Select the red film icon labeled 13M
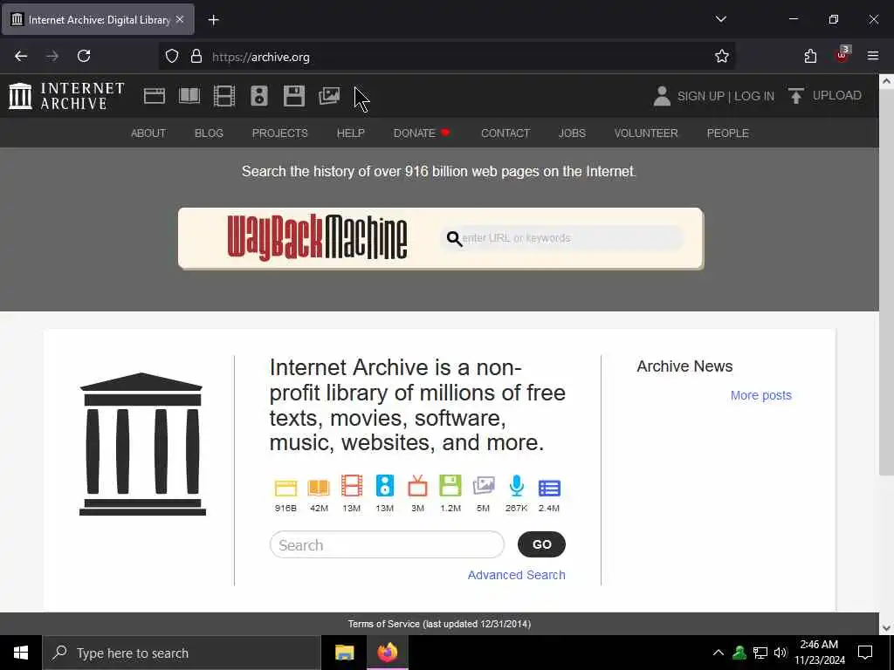 pos(352,486)
